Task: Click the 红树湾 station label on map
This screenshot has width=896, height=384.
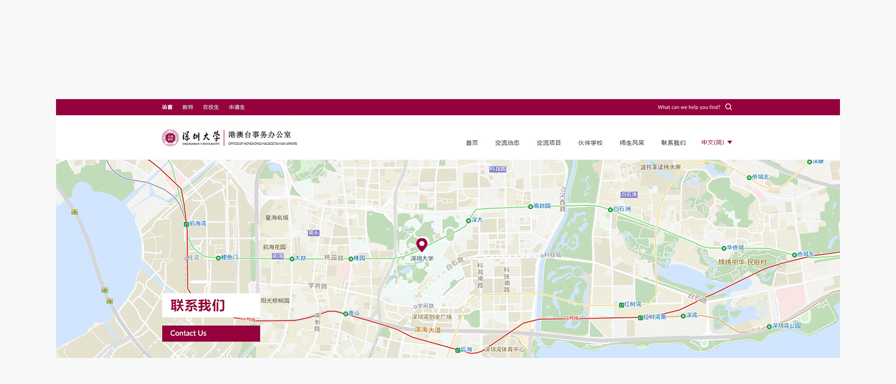Action: [633, 305]
